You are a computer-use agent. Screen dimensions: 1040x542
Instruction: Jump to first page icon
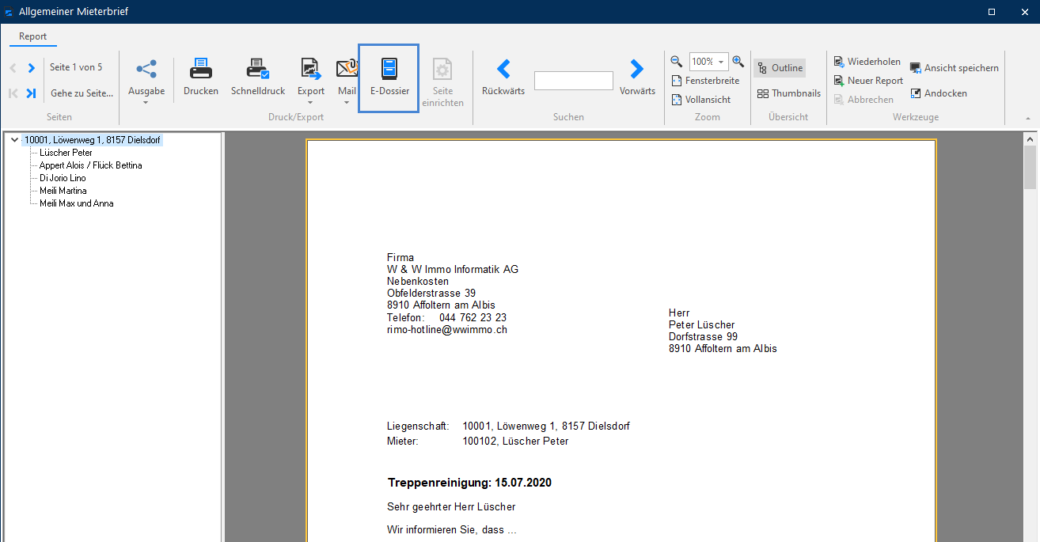(13, 93)
